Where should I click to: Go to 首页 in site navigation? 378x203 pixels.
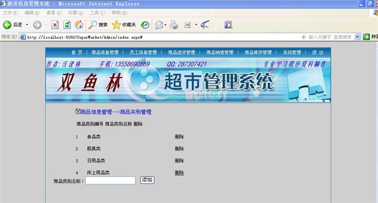coord(77,52)
